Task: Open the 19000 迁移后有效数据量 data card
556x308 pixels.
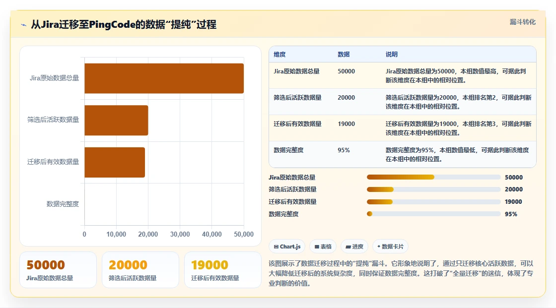Action: pyautogui.click(x=223, y=270)
